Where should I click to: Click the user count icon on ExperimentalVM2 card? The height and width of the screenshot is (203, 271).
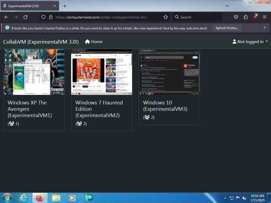(79, 123)
